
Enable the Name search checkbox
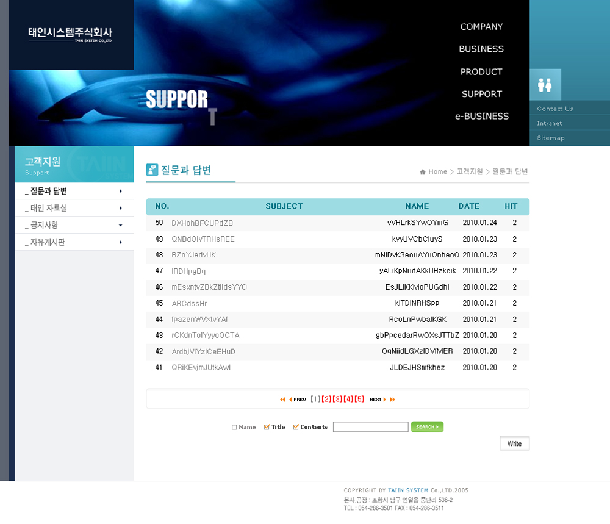tap(234, 427)
